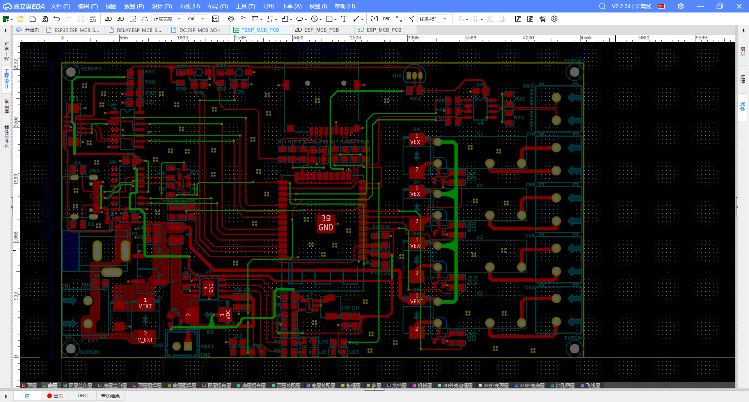Click the search magnifier in title bar
This screenshot has width=749, height=402.
click(x=602, y=6)
